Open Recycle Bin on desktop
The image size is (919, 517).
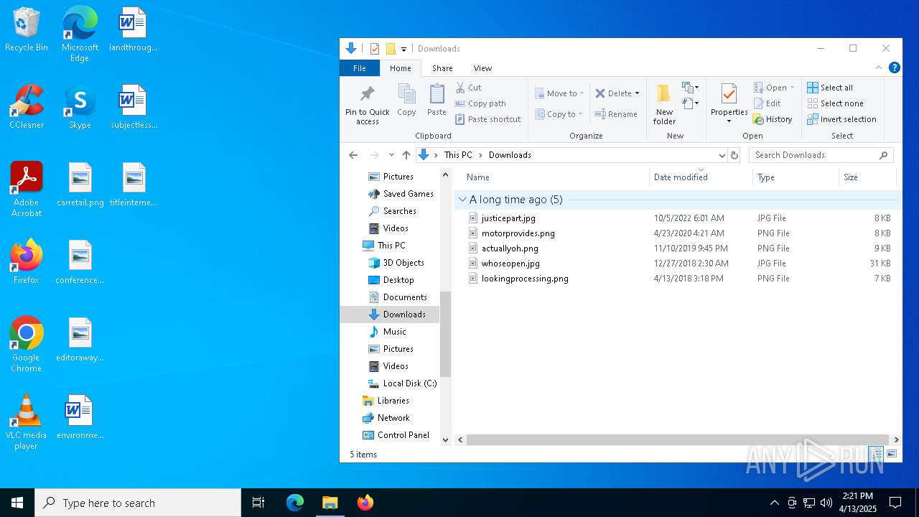(x=27, y=29)
